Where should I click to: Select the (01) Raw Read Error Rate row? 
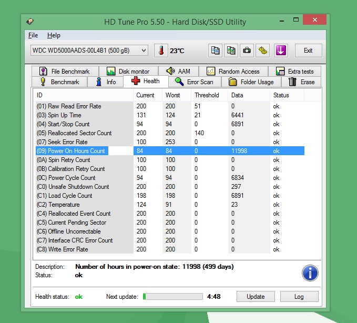click(x=170, y=106)
